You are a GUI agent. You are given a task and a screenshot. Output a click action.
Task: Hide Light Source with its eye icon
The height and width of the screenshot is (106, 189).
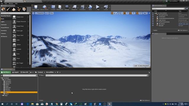tap(153, 20)
